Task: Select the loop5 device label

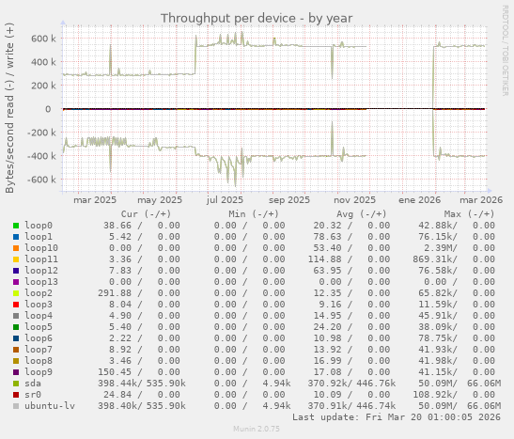Action: pos(39,327)
